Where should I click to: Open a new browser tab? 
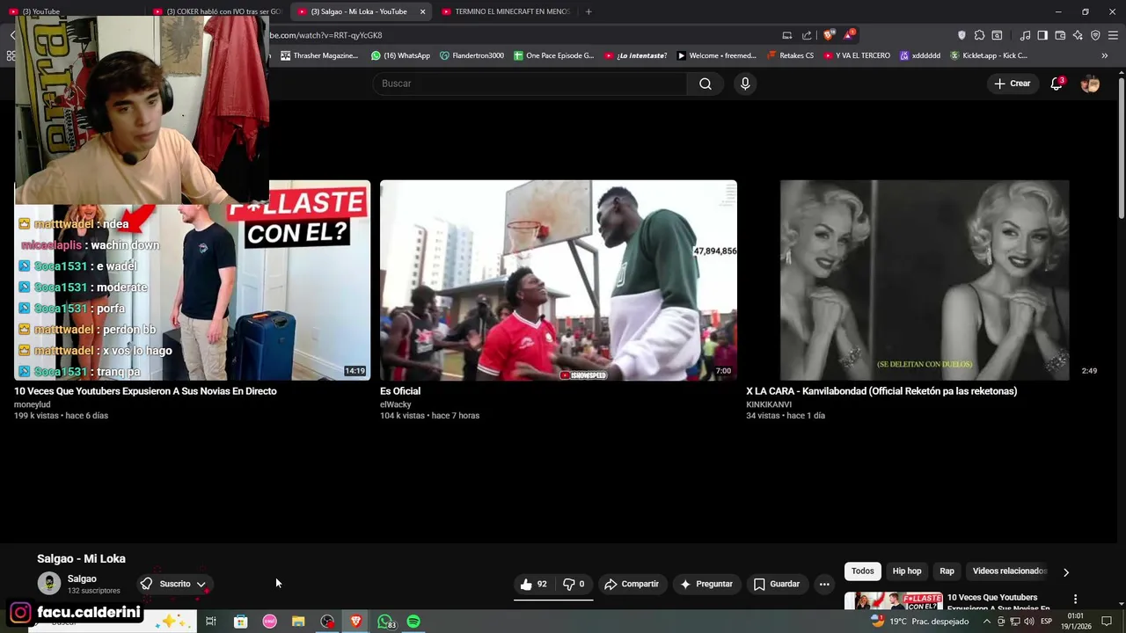click(x=589, y=11)
